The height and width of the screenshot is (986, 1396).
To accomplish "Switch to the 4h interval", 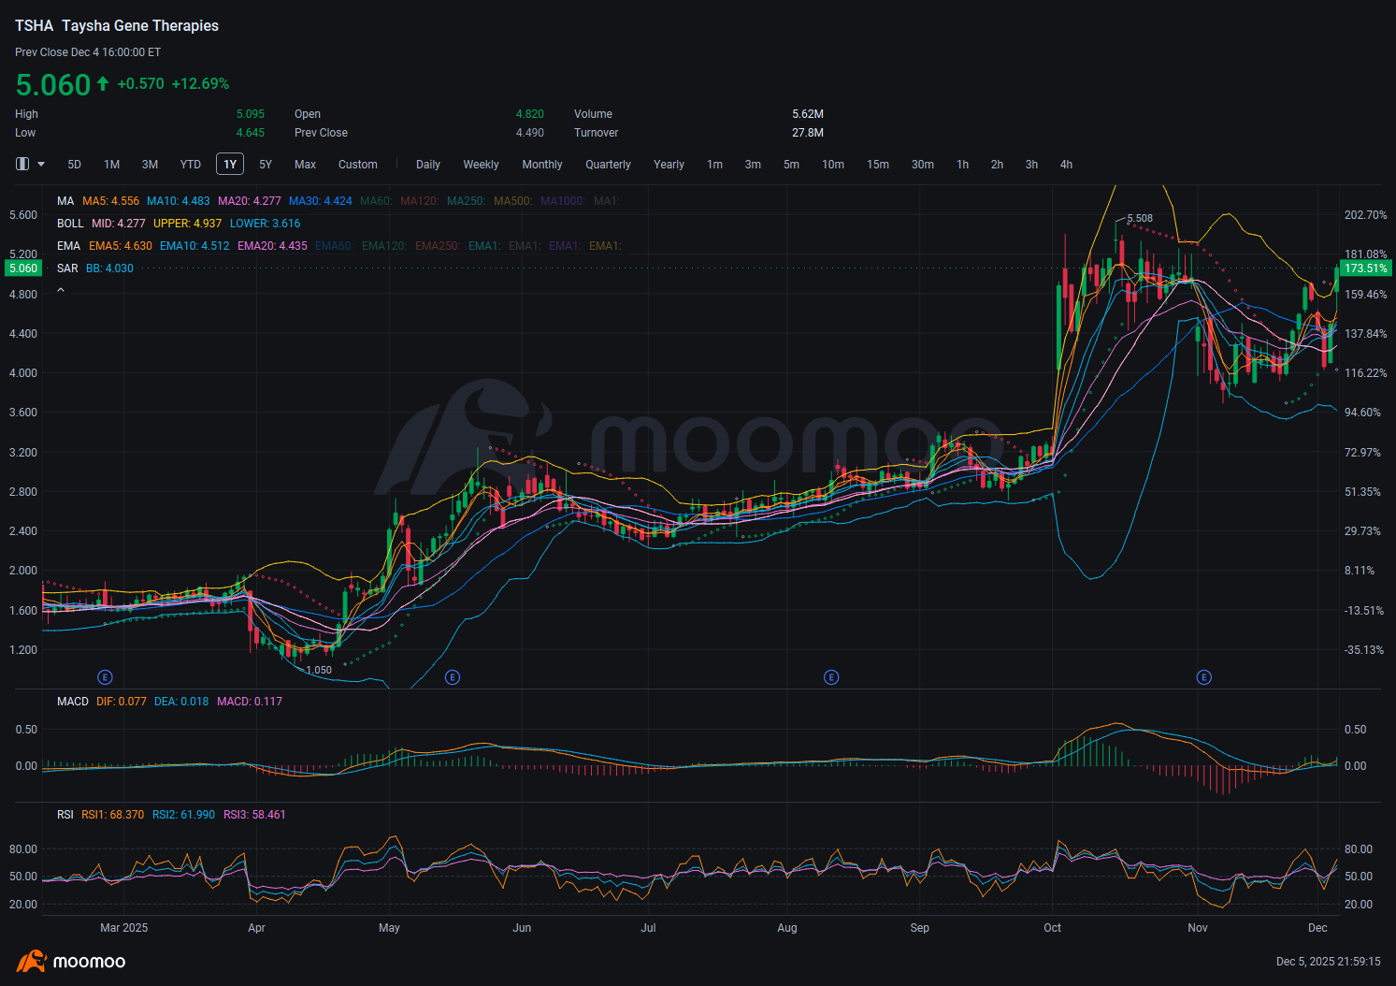I will pos(1067,165).
